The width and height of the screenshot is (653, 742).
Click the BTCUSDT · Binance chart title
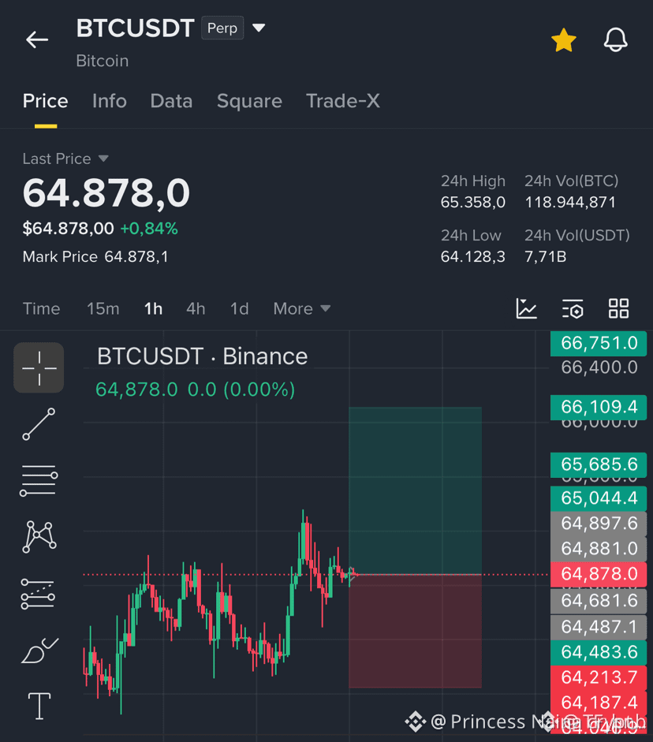tap(202, 356)
